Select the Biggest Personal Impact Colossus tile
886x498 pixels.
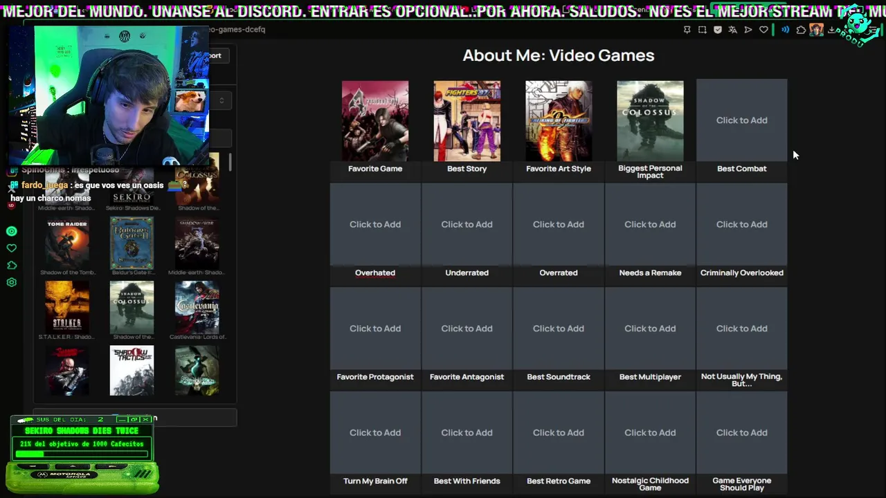point(650,121)
